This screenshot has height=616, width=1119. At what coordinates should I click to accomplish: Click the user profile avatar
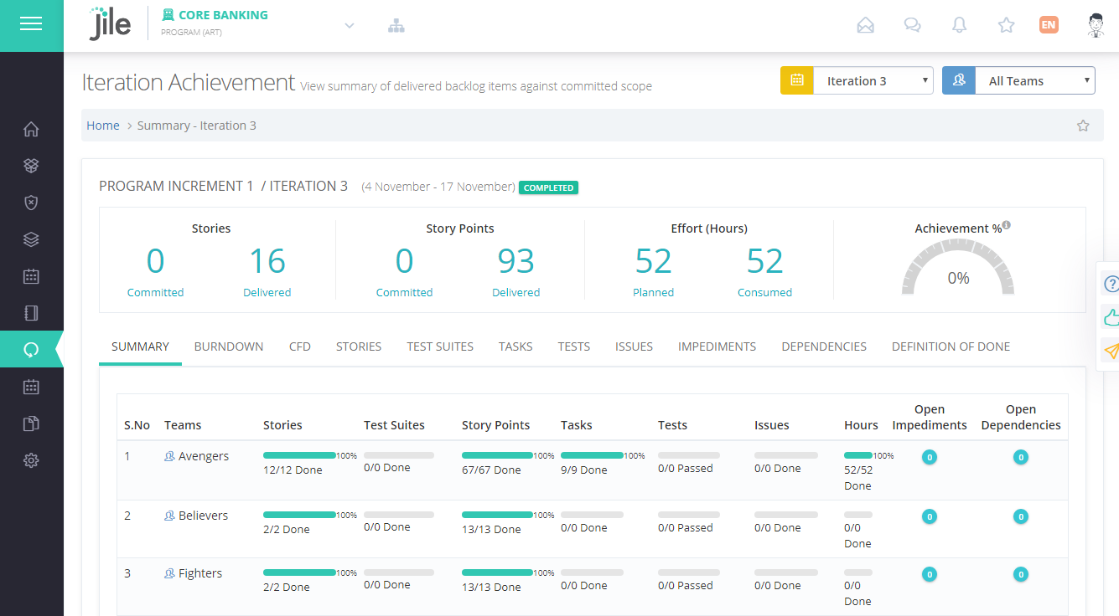1095,25
